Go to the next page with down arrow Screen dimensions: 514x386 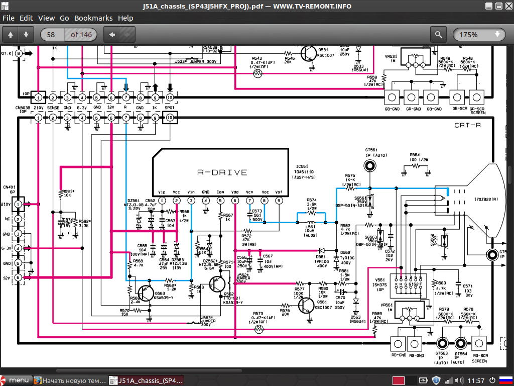(x=26, y=35)
